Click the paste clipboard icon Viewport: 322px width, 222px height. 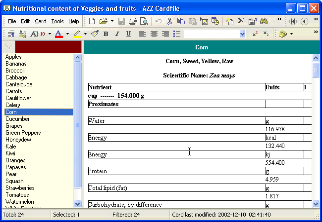(192, 21)
